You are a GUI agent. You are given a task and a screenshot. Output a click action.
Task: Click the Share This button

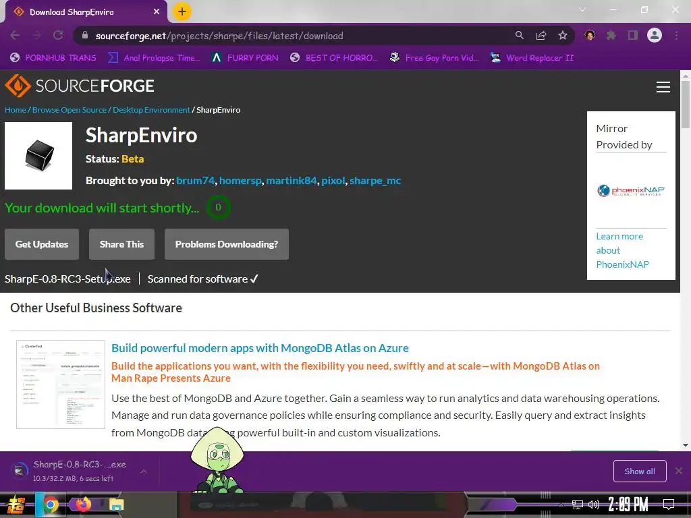pyautogui.click(x=121, y=244)
